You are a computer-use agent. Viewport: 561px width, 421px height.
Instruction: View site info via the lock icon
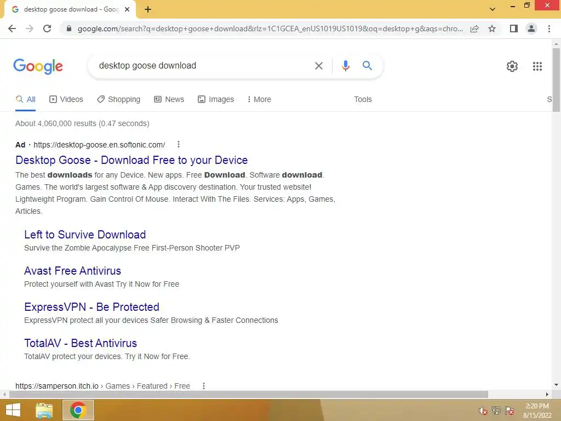(x=69, y=29)
